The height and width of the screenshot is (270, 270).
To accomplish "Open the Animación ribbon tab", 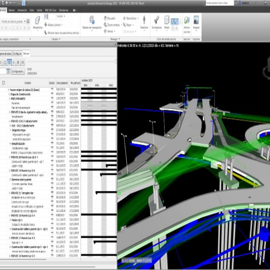I will point(22,10).
